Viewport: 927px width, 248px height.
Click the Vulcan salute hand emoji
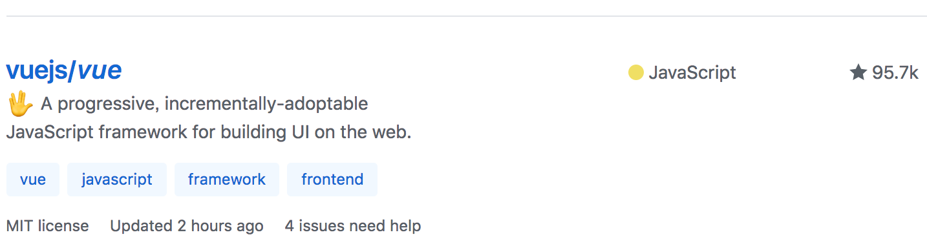pyautogui.click(x=19, y=103)
